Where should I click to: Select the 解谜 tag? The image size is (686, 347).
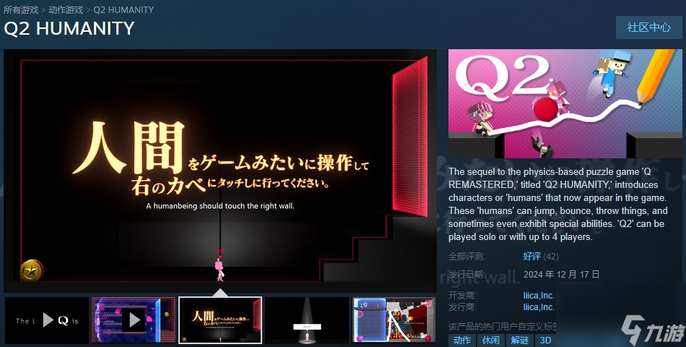(520, 340)
